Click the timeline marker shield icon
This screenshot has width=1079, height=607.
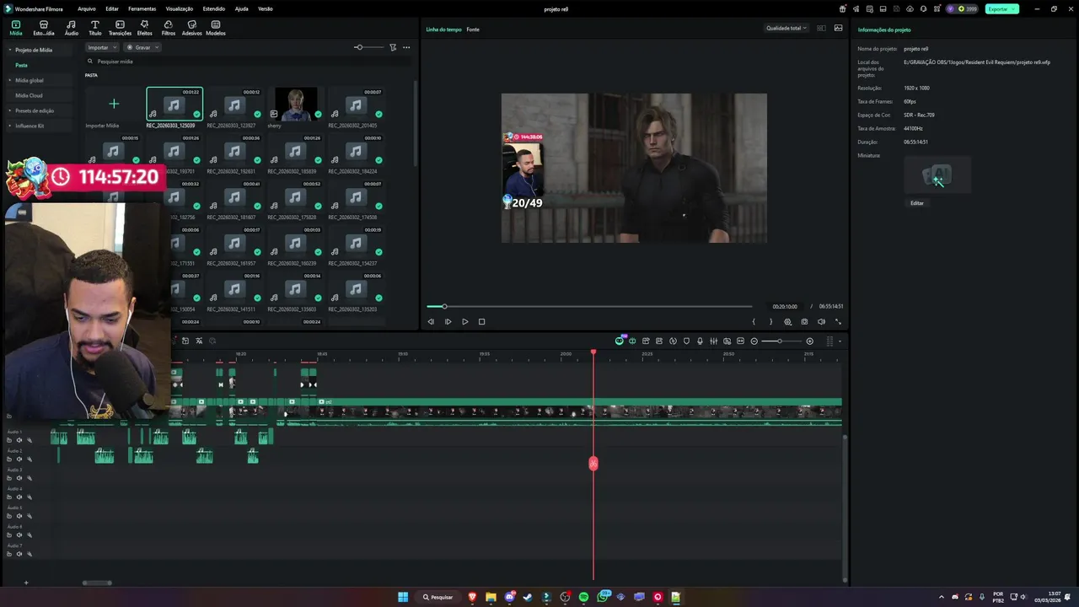click(686, 341)
